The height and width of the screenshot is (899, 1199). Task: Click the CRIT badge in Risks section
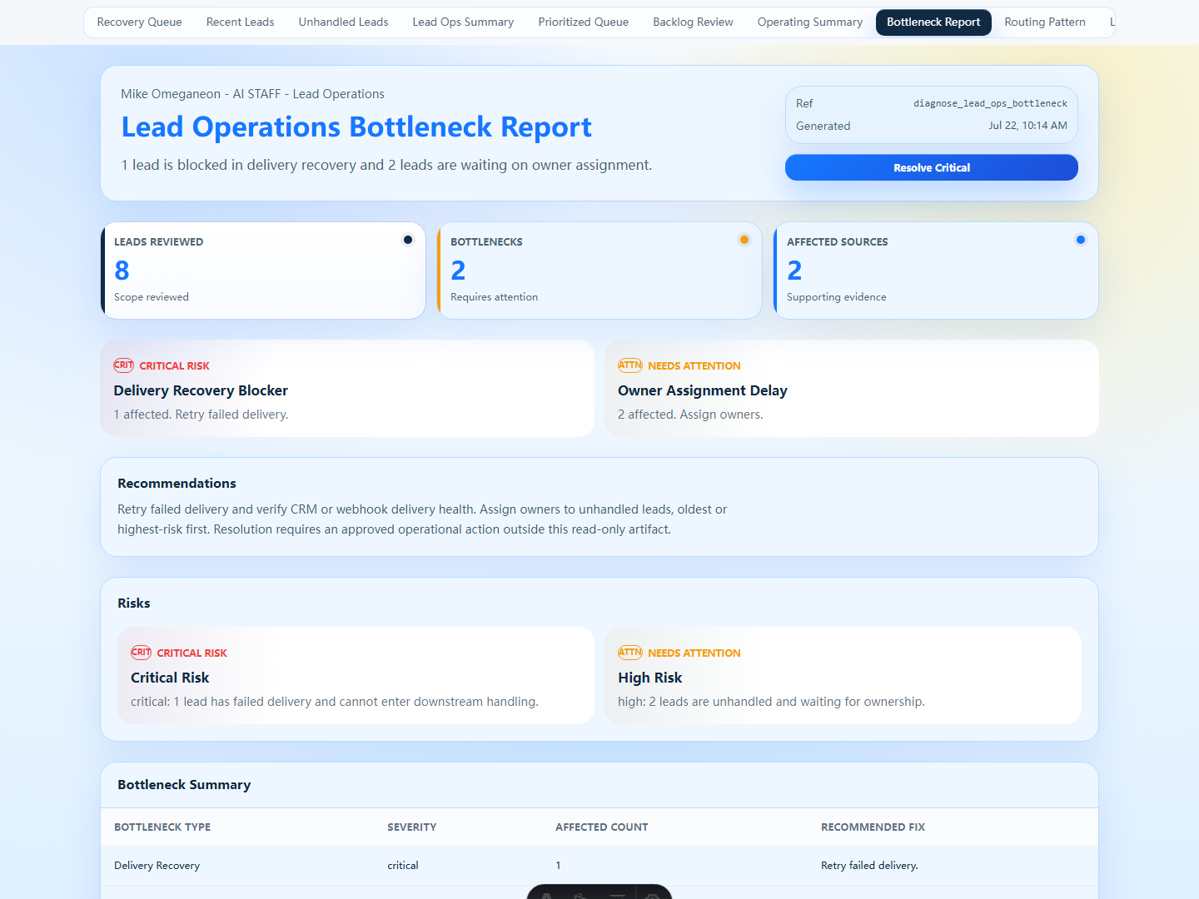click(x=141, y=653)
